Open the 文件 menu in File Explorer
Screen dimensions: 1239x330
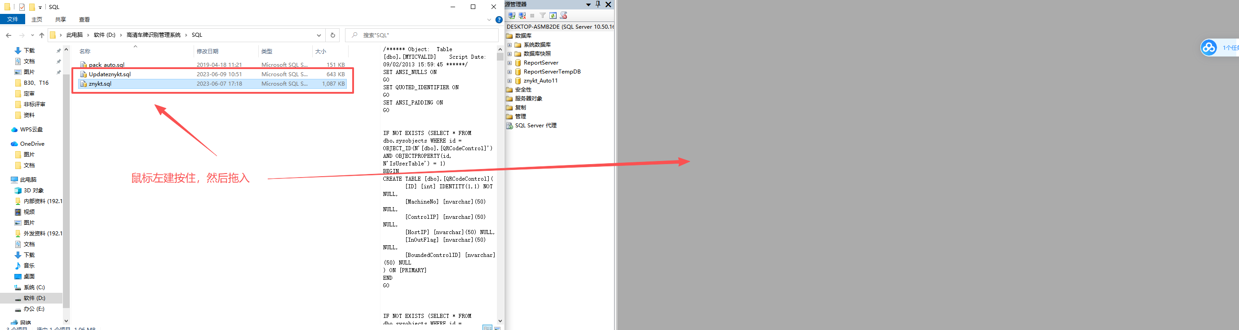pyautogui.click(x=13, y=19)
